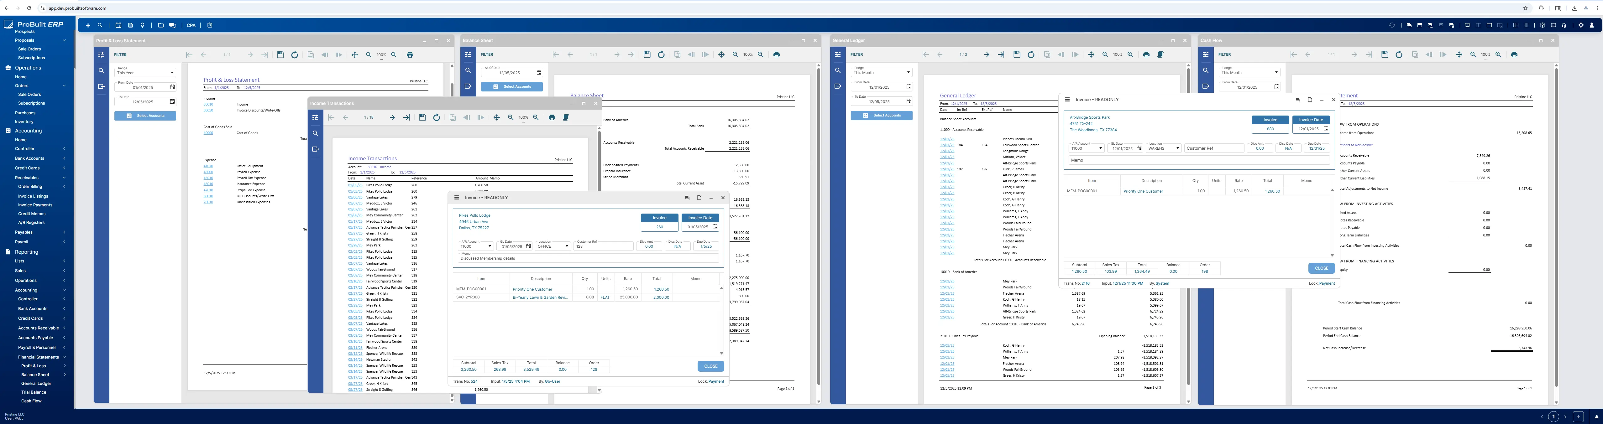The width and height of the screenshot is (1603, 424).
Task: Zoom in on the Cash Flow report
Action: [1498, 55]
